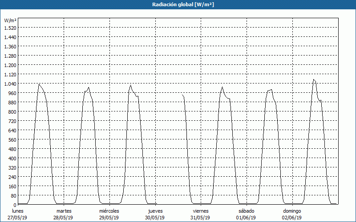The height and width of the screenshot is (222, 356).
Task: Click the 29/05/19 date label
Action: tap(109, 218)
